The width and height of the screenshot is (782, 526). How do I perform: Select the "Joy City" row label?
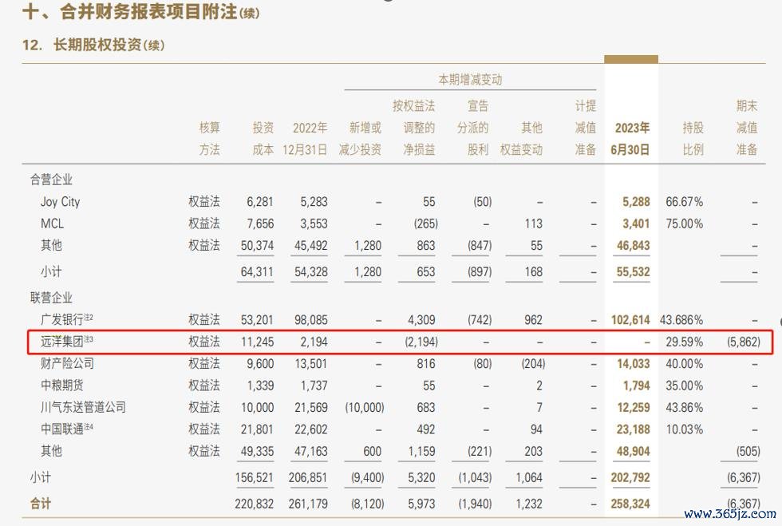click(61, 202)
